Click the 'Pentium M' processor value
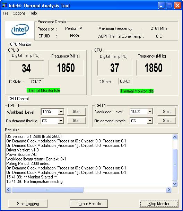183x211 pixels. [x=74, y=28]
